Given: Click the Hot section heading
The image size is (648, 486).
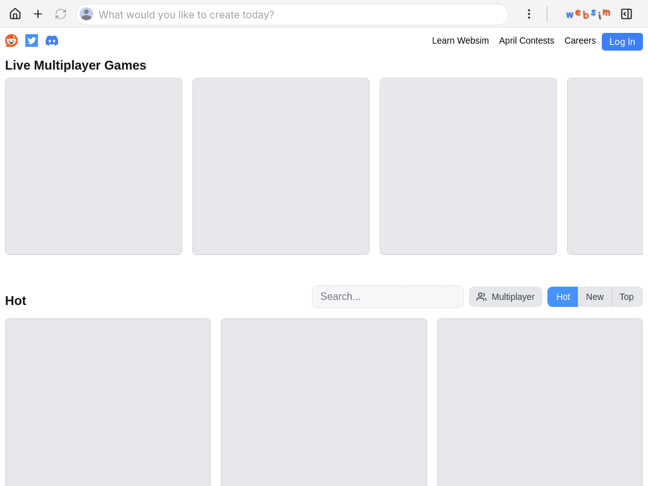Looking at the screenshot, I should coord(16,301).
